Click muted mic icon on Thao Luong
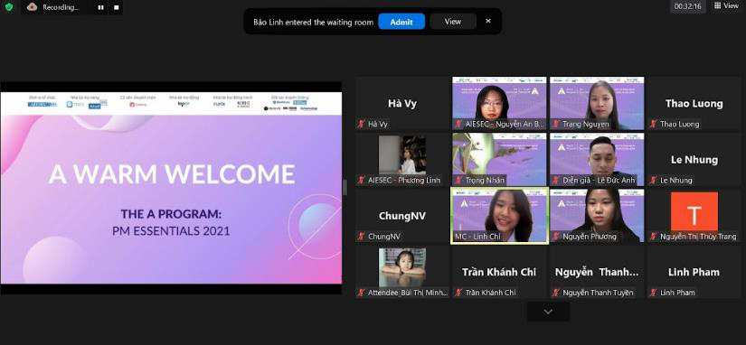This screenshot has height=345, width=746. point(653,124)
